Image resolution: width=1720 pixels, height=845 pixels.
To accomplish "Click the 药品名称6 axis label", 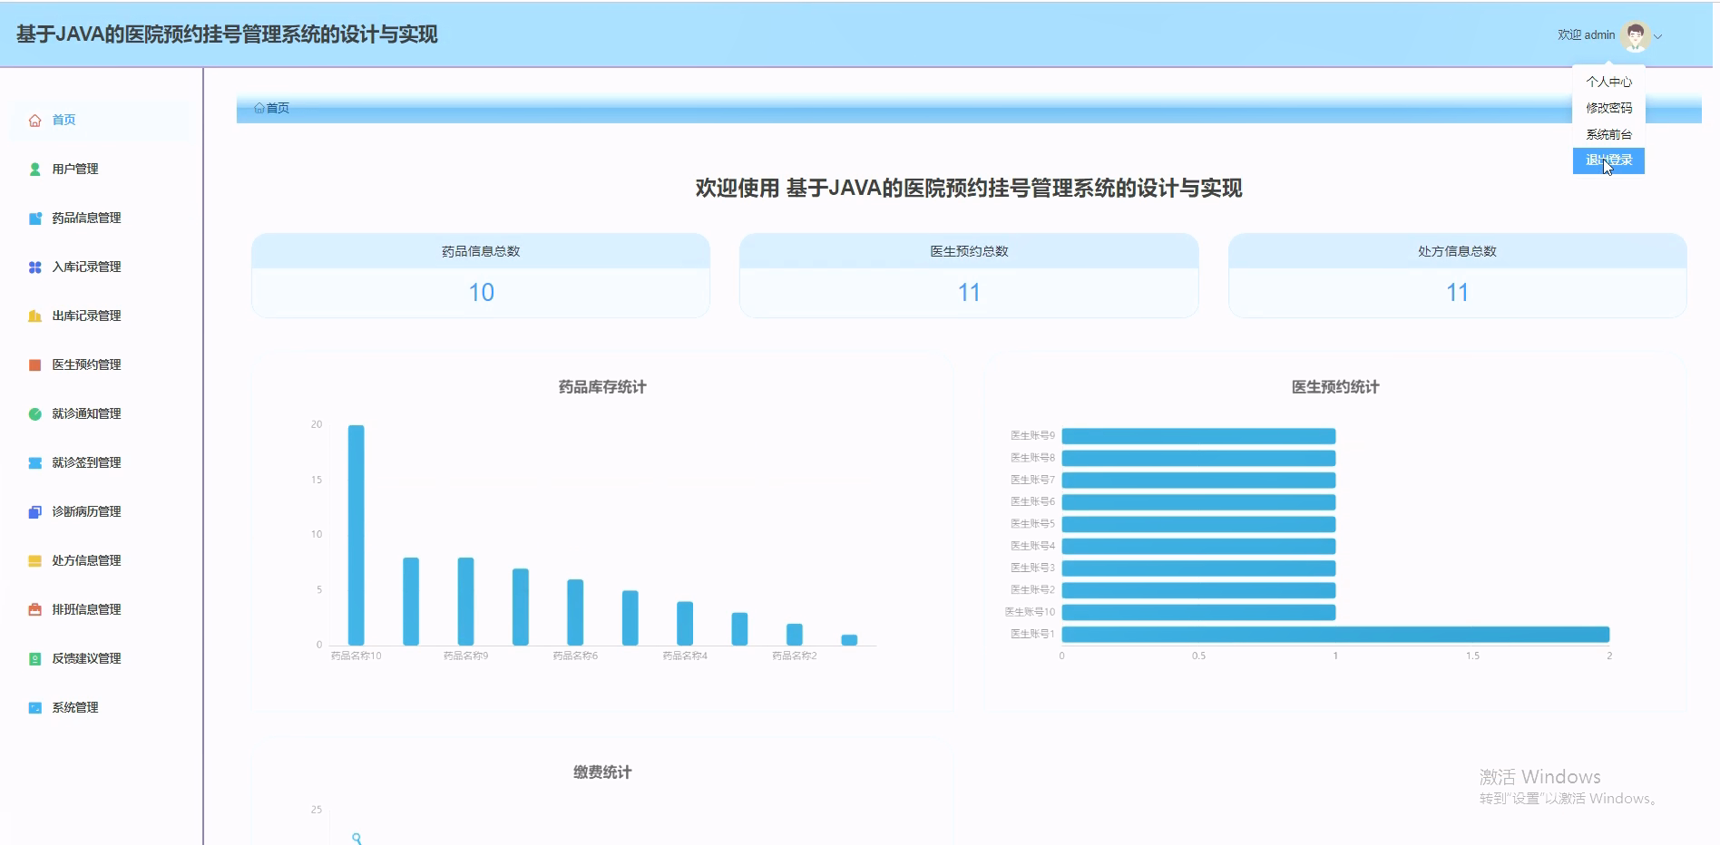I will click(575, 656).
